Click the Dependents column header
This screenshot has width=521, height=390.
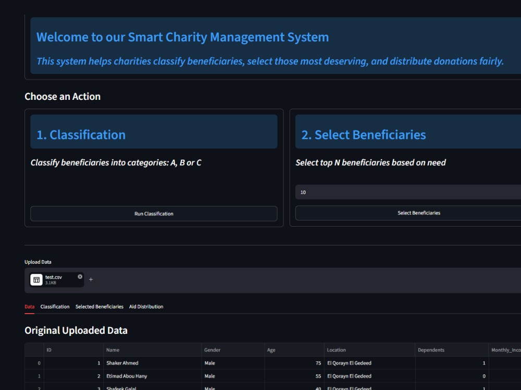452,350
